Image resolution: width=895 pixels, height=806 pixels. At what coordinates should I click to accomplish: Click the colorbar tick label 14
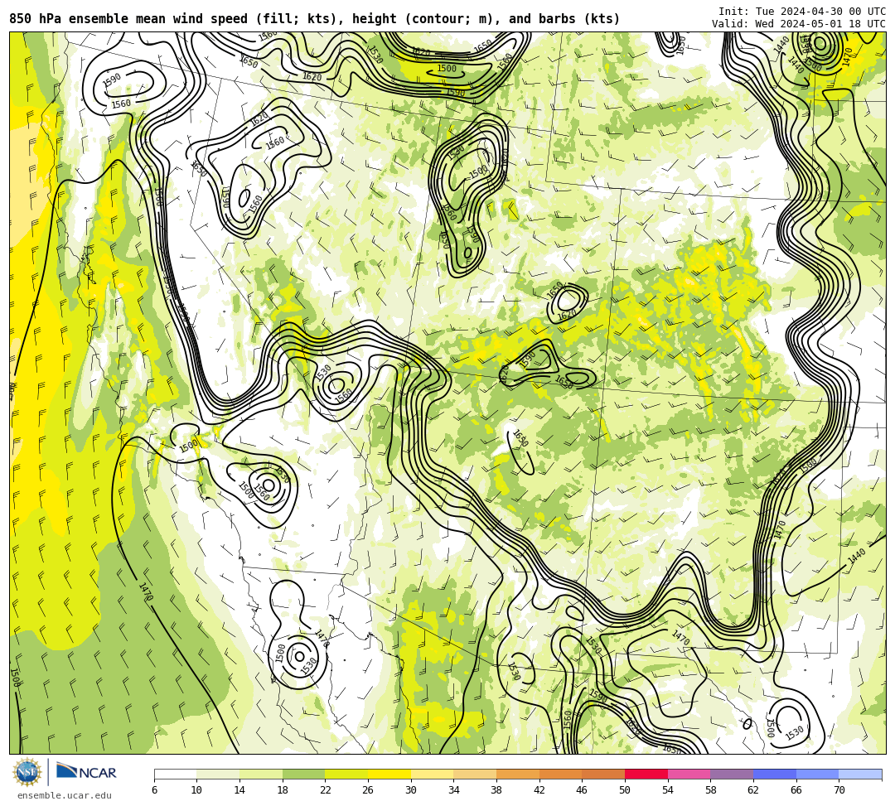click(239, 790)
